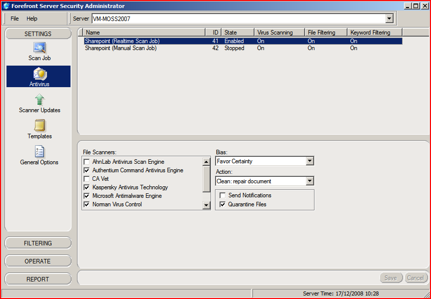Uncheck Kaspersky Antivirus Technology
431x299 pixels.
point(87,187)
